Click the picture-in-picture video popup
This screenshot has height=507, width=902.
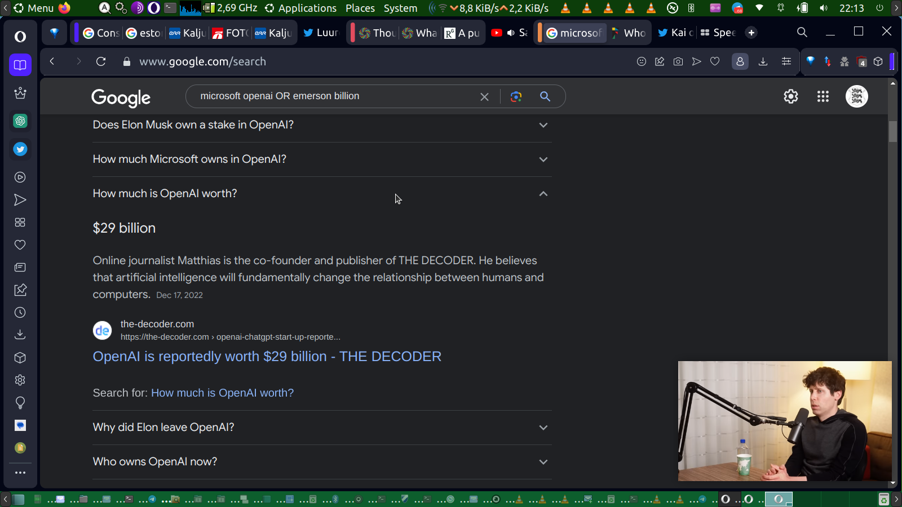785,421
